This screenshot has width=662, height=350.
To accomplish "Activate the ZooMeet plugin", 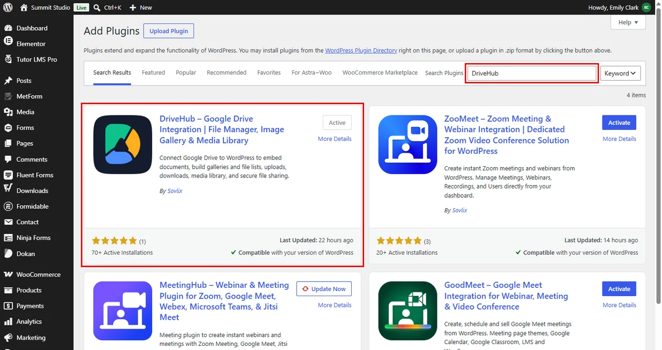I will [619, 123].
